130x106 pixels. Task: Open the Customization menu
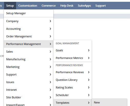pos(28,6)
